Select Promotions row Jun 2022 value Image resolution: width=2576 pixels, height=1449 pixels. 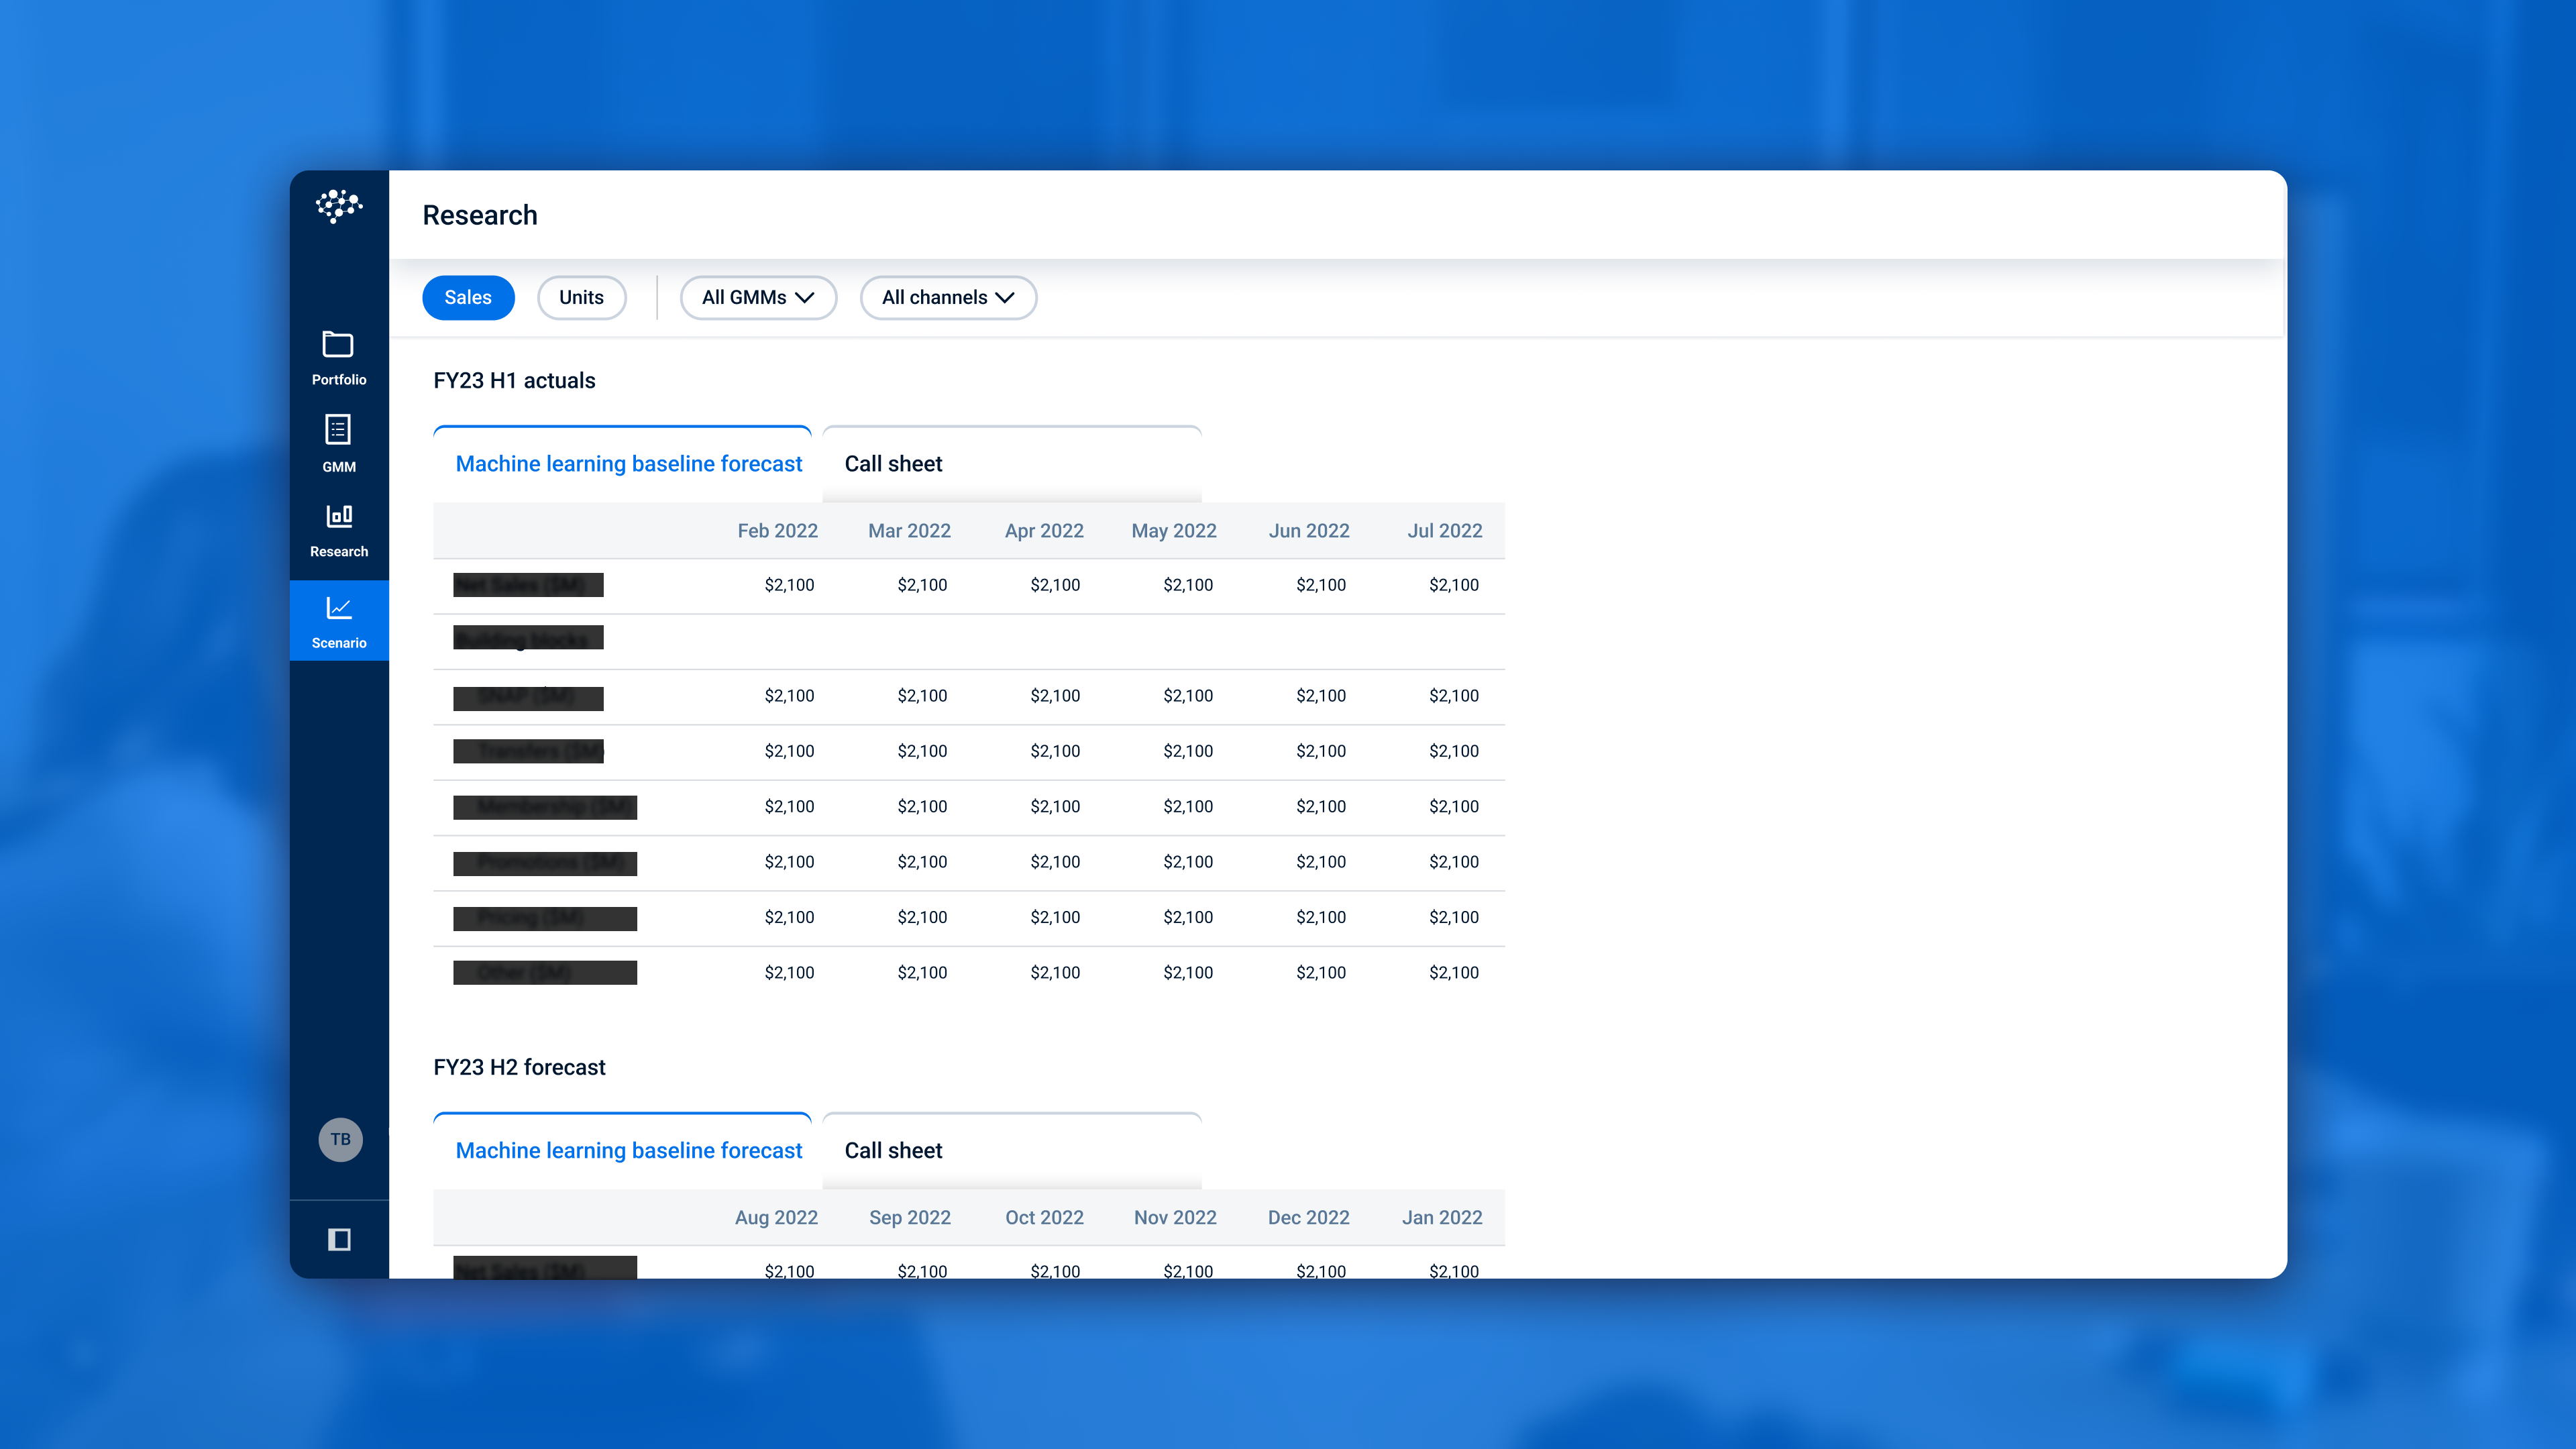pos(1321,862)
